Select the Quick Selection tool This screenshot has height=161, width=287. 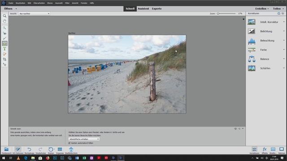click(4, 28)
